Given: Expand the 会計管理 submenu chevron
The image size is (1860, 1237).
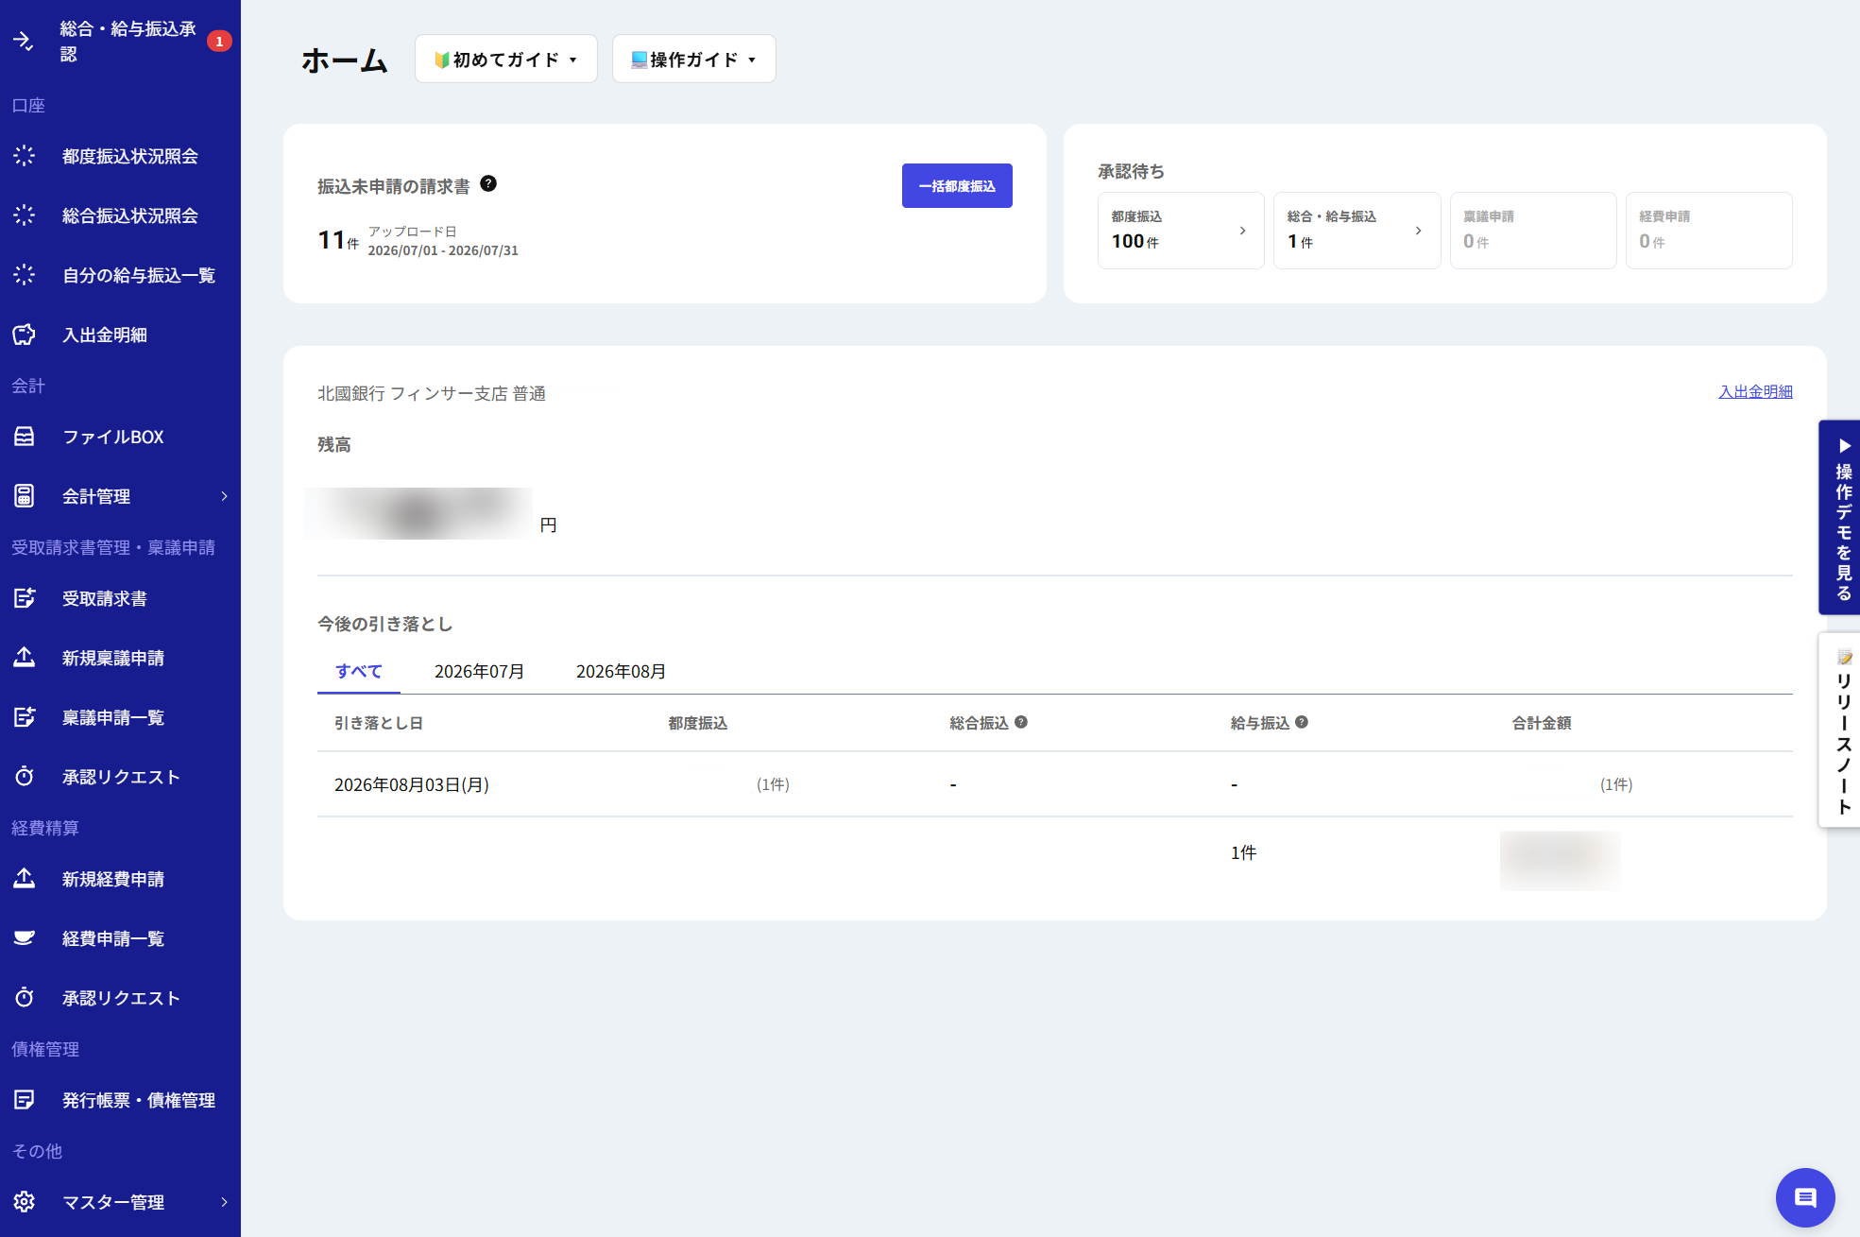Looking at the screenshot, I should click(x=224, y=496).
